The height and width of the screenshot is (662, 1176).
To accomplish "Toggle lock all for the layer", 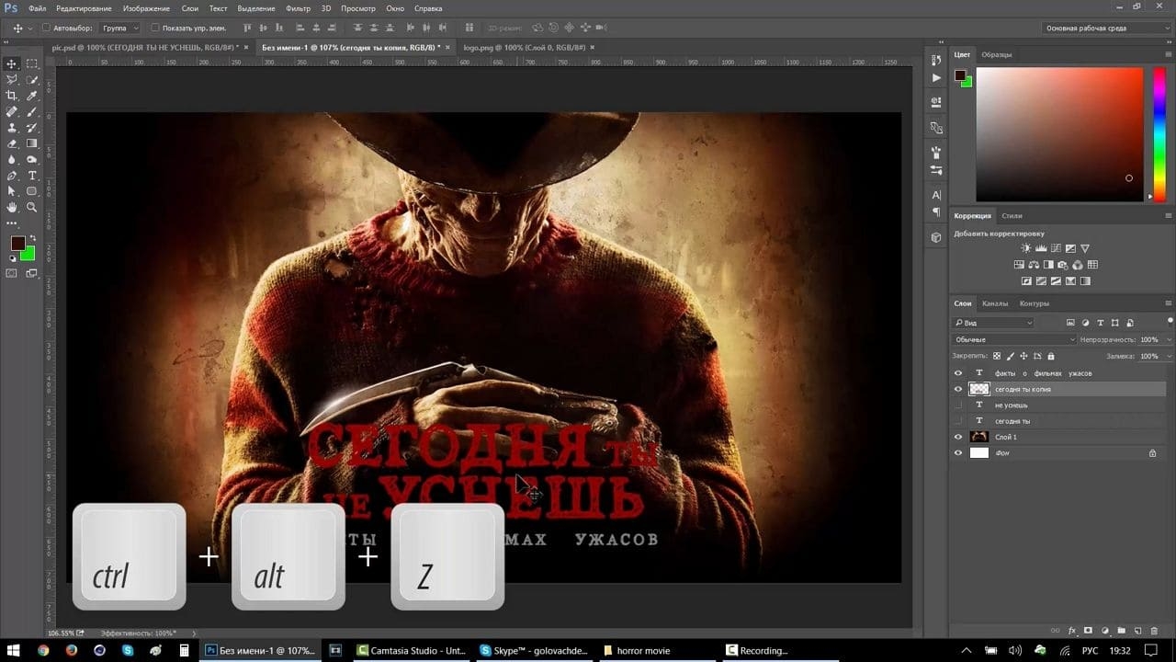I will pos(1050,356).
